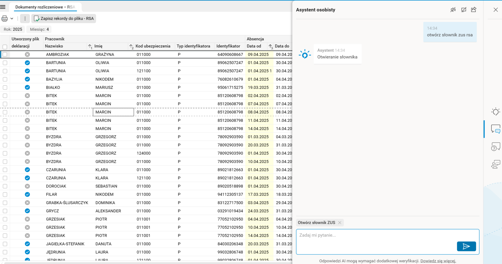Open the hamburger main menu
The height and width of the screenshot is (264, 502).
coord(3,7)
